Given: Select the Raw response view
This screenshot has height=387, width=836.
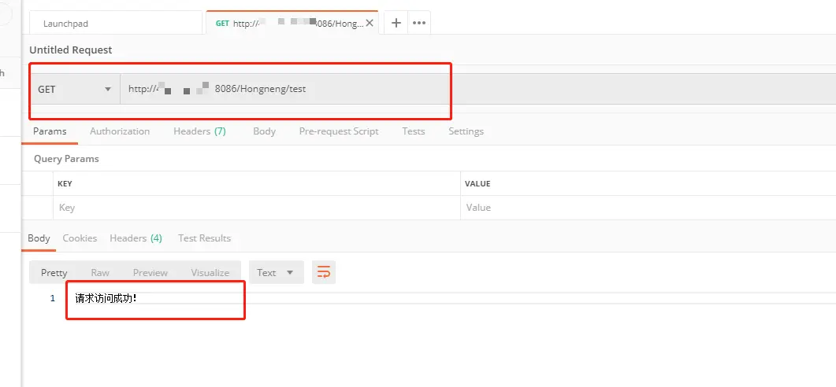Looking at the screenshot, I should 100,272.
